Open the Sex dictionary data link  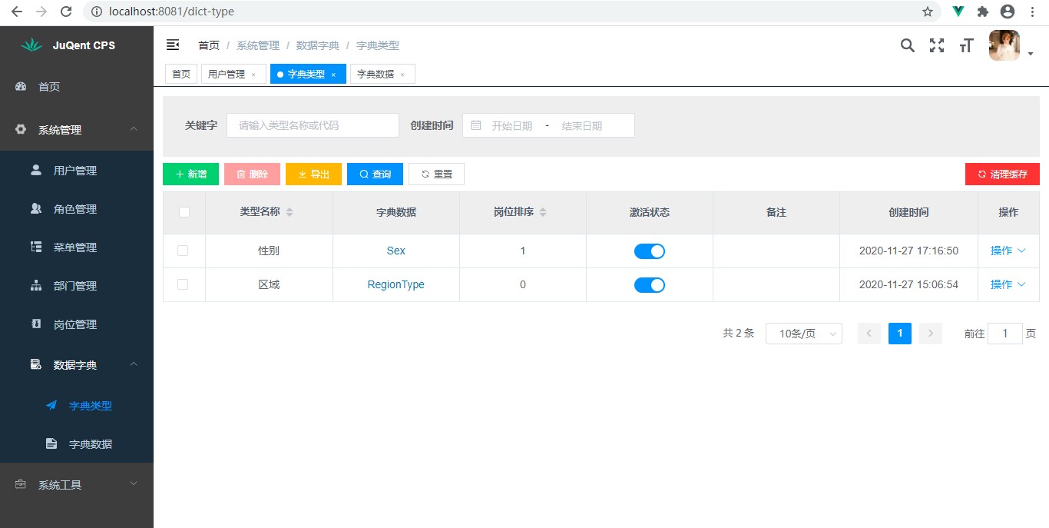tap(396, 251)
